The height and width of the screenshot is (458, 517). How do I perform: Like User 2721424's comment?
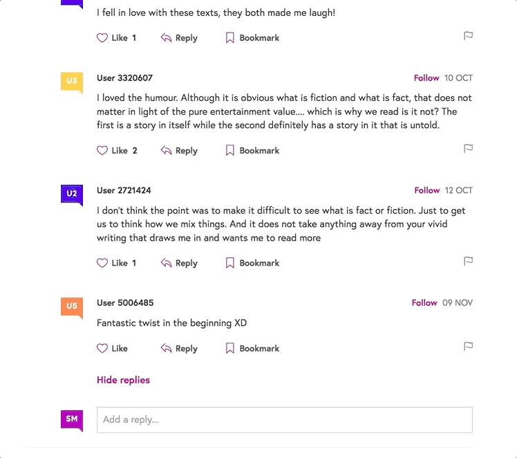[x=112, y=263]
